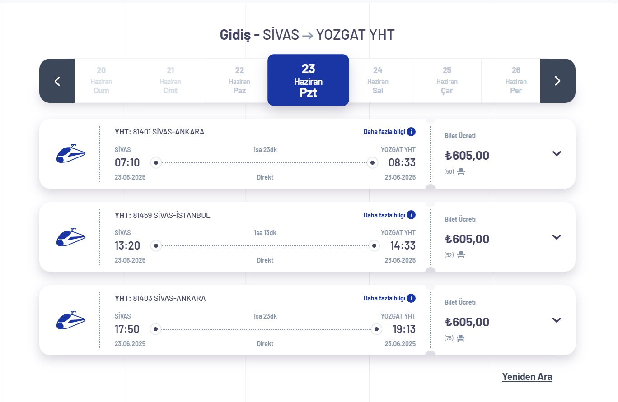The image size is (618, 402).
Task: Click the train icon for the 13:20 departure
Action: [x=71, y=237]
